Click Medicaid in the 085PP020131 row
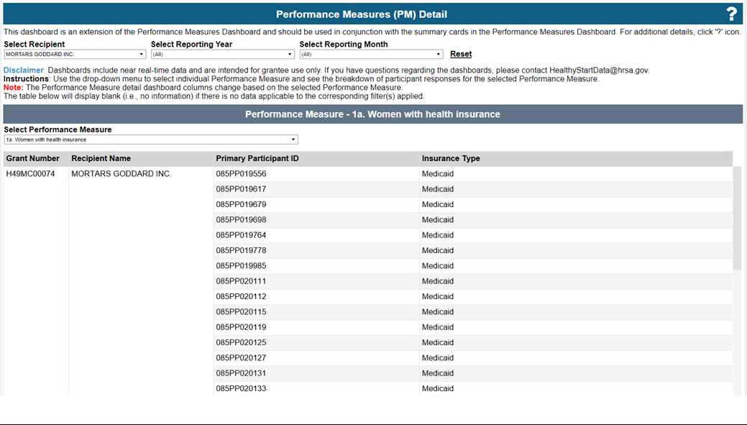This screenshot has width=747, height=425. tap(438, 373)
